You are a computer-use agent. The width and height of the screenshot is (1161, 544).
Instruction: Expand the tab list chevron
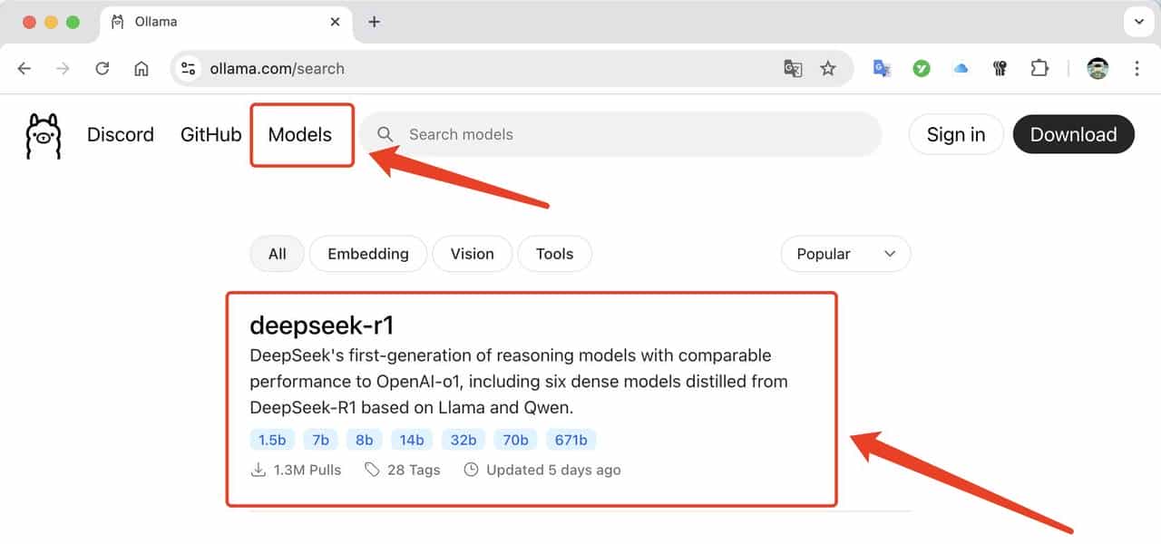point(1138,22)
